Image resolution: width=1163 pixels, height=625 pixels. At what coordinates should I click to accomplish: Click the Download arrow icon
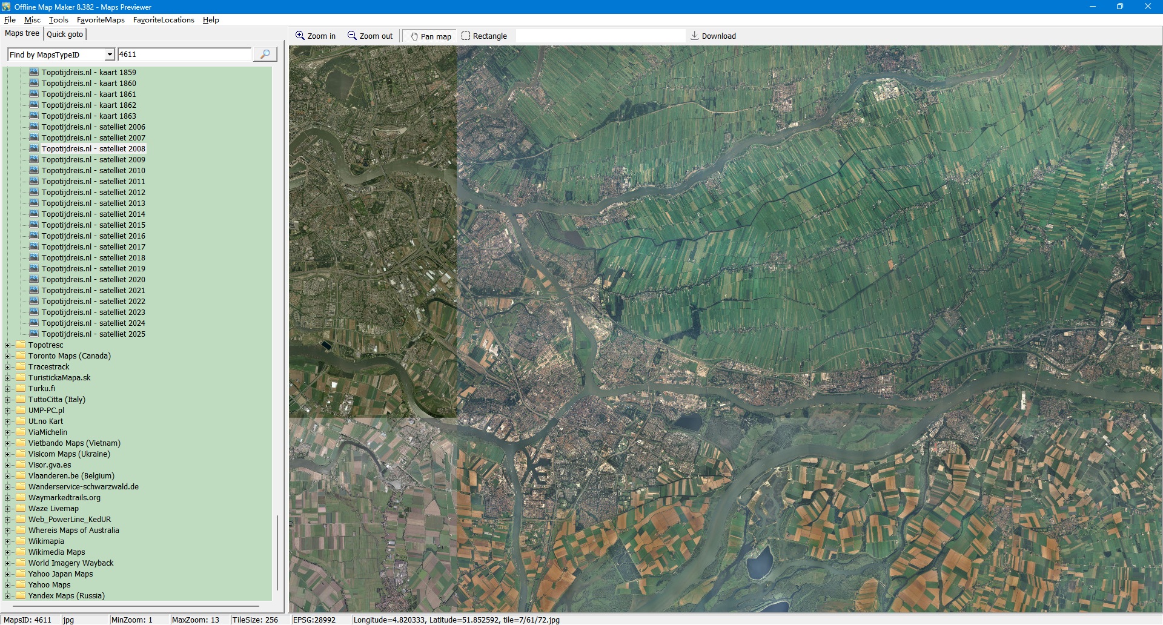pos(695,36)
